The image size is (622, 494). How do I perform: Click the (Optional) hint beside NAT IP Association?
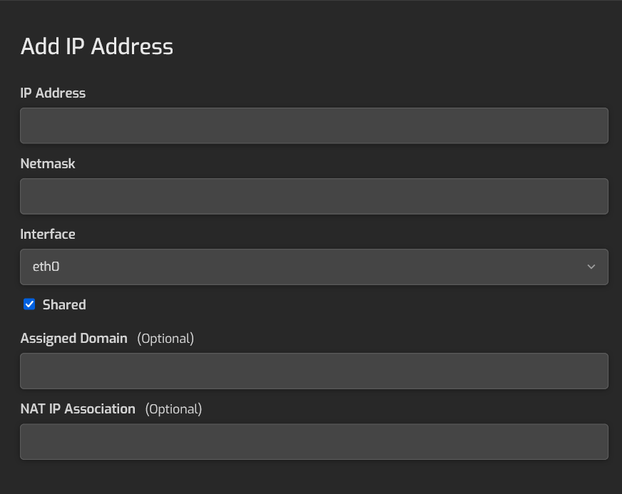tap(173, 408)
